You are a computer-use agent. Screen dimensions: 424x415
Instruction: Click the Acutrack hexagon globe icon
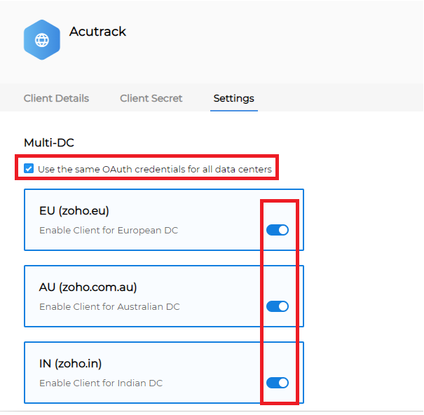point(42,40)
